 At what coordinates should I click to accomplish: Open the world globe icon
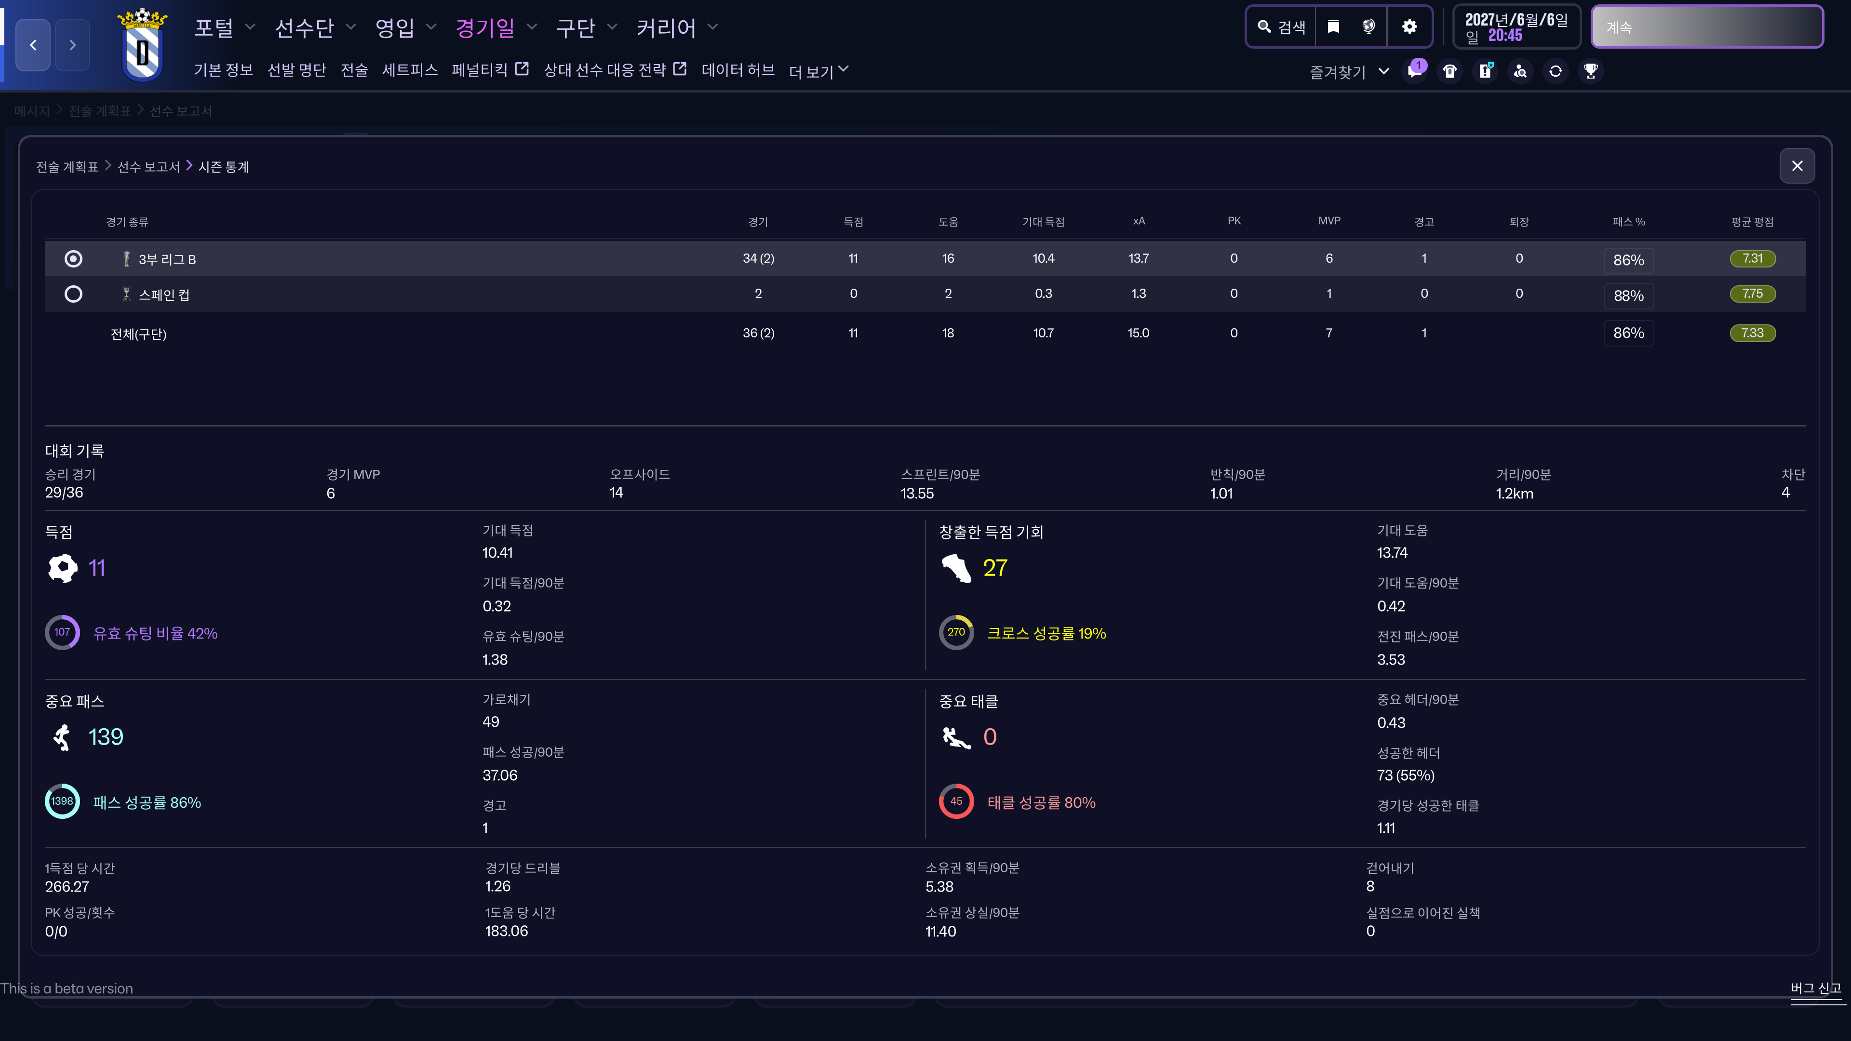click(x=1369, y=27)
